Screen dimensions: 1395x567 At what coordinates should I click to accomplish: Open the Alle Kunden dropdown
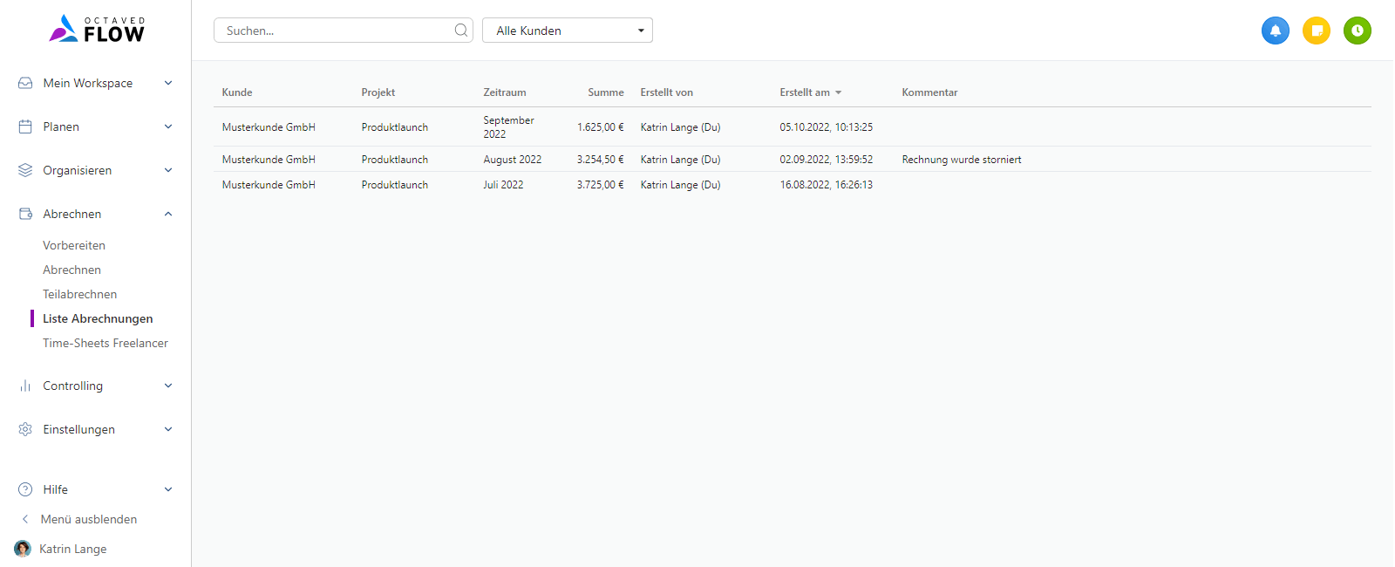pos(568,31)
